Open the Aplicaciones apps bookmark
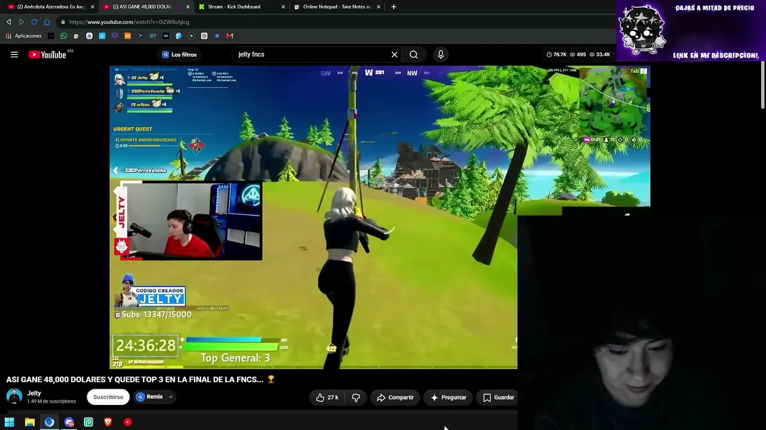This screenshot has width=766, height=430. click(24, 36)
